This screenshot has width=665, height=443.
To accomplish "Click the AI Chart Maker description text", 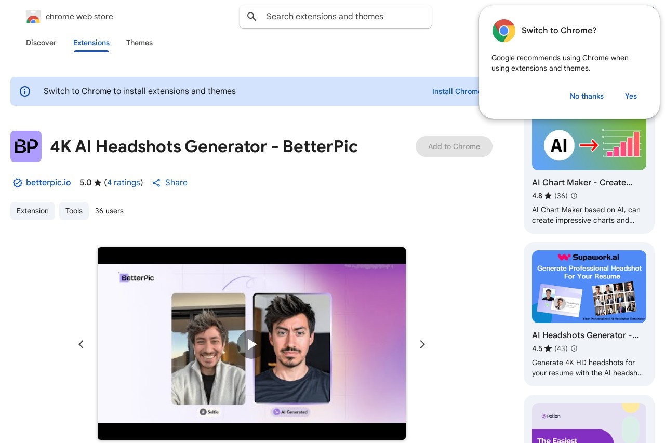I will [586, 215].
